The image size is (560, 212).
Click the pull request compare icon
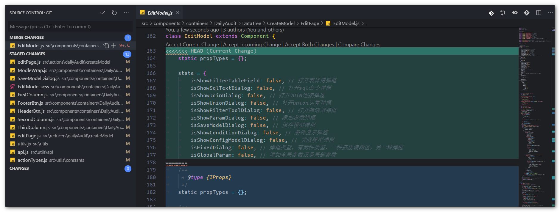(x=503, y=13)
